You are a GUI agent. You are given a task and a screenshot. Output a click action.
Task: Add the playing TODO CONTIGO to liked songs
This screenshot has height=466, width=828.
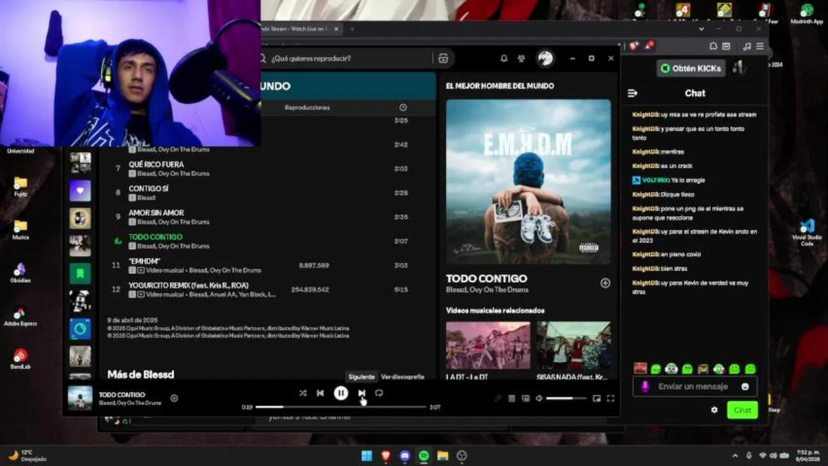(174, 398)
